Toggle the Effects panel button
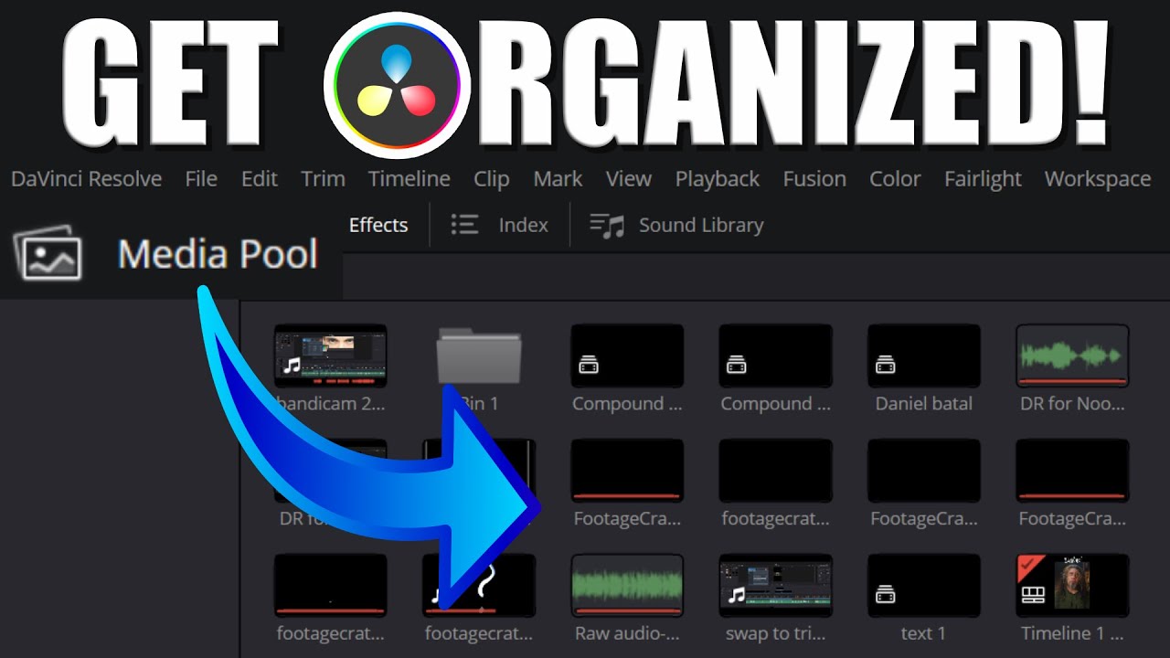The image size is (1170, 658). pos(378,225)
